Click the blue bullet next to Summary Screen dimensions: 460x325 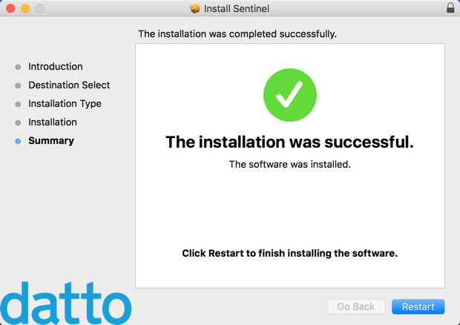18,141
